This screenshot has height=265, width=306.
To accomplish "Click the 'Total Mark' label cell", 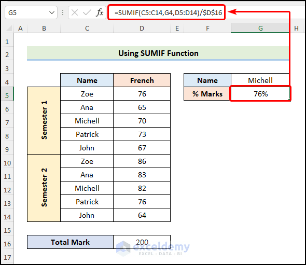I will click(70, 242).
